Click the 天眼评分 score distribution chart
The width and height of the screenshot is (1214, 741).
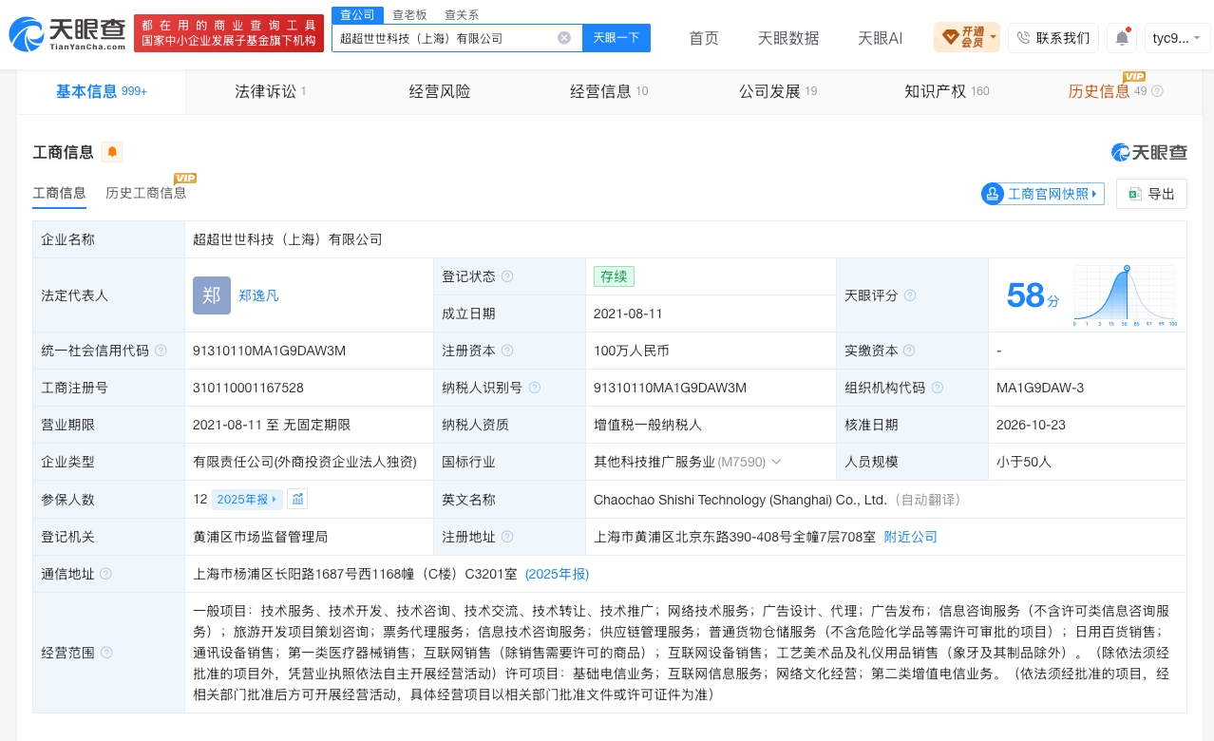click(1126, 295)
